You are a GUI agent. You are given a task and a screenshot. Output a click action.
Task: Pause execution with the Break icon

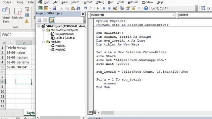(104, 8)
